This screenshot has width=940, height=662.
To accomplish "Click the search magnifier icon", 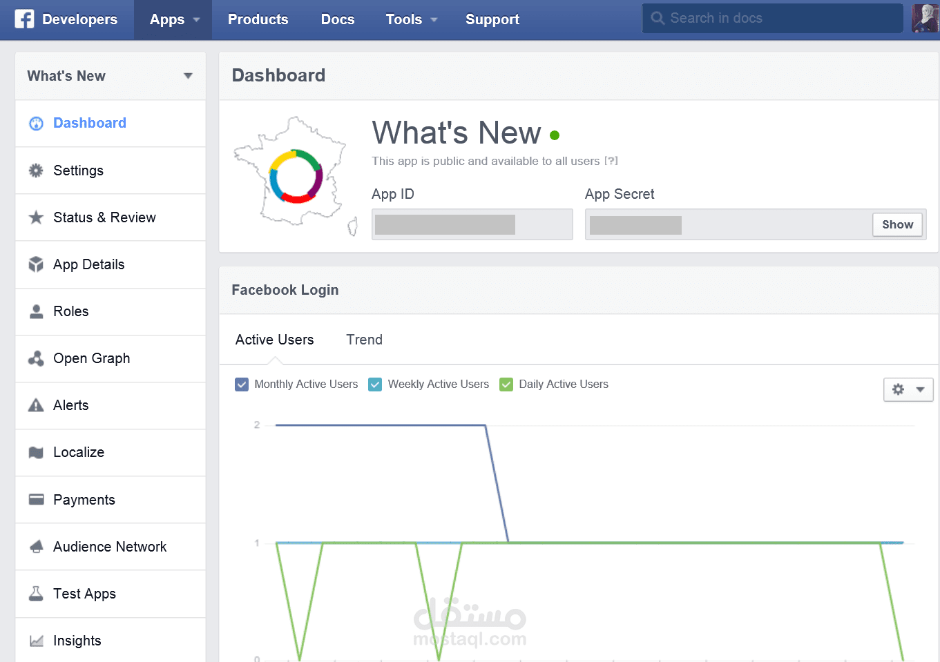I will pos(658,18).
